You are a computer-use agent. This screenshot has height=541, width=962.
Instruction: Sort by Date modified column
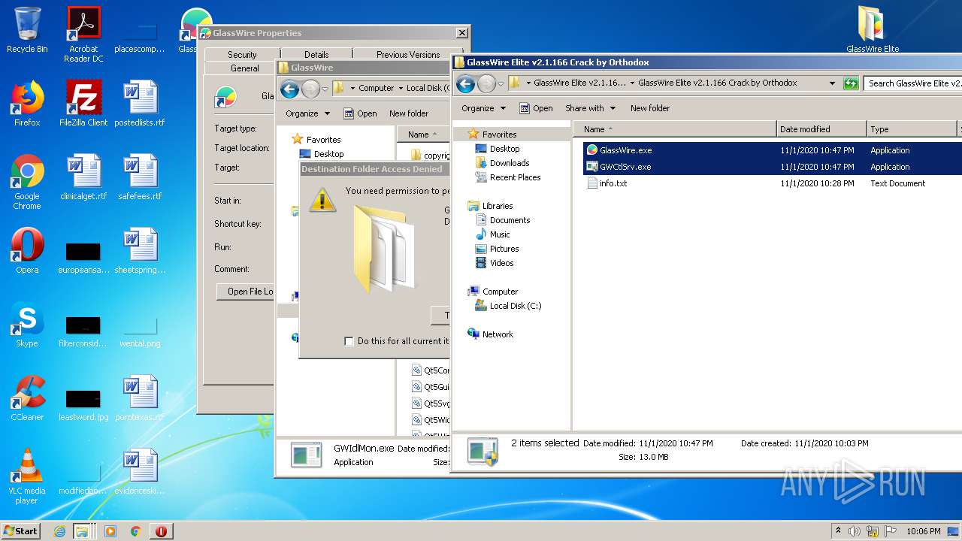pos(821,129)
